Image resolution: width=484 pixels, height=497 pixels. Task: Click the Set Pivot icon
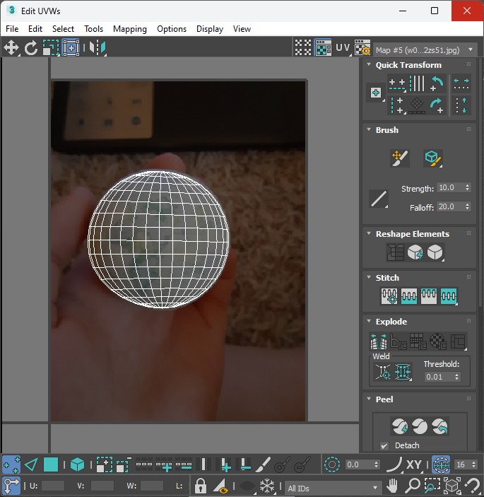376,93
